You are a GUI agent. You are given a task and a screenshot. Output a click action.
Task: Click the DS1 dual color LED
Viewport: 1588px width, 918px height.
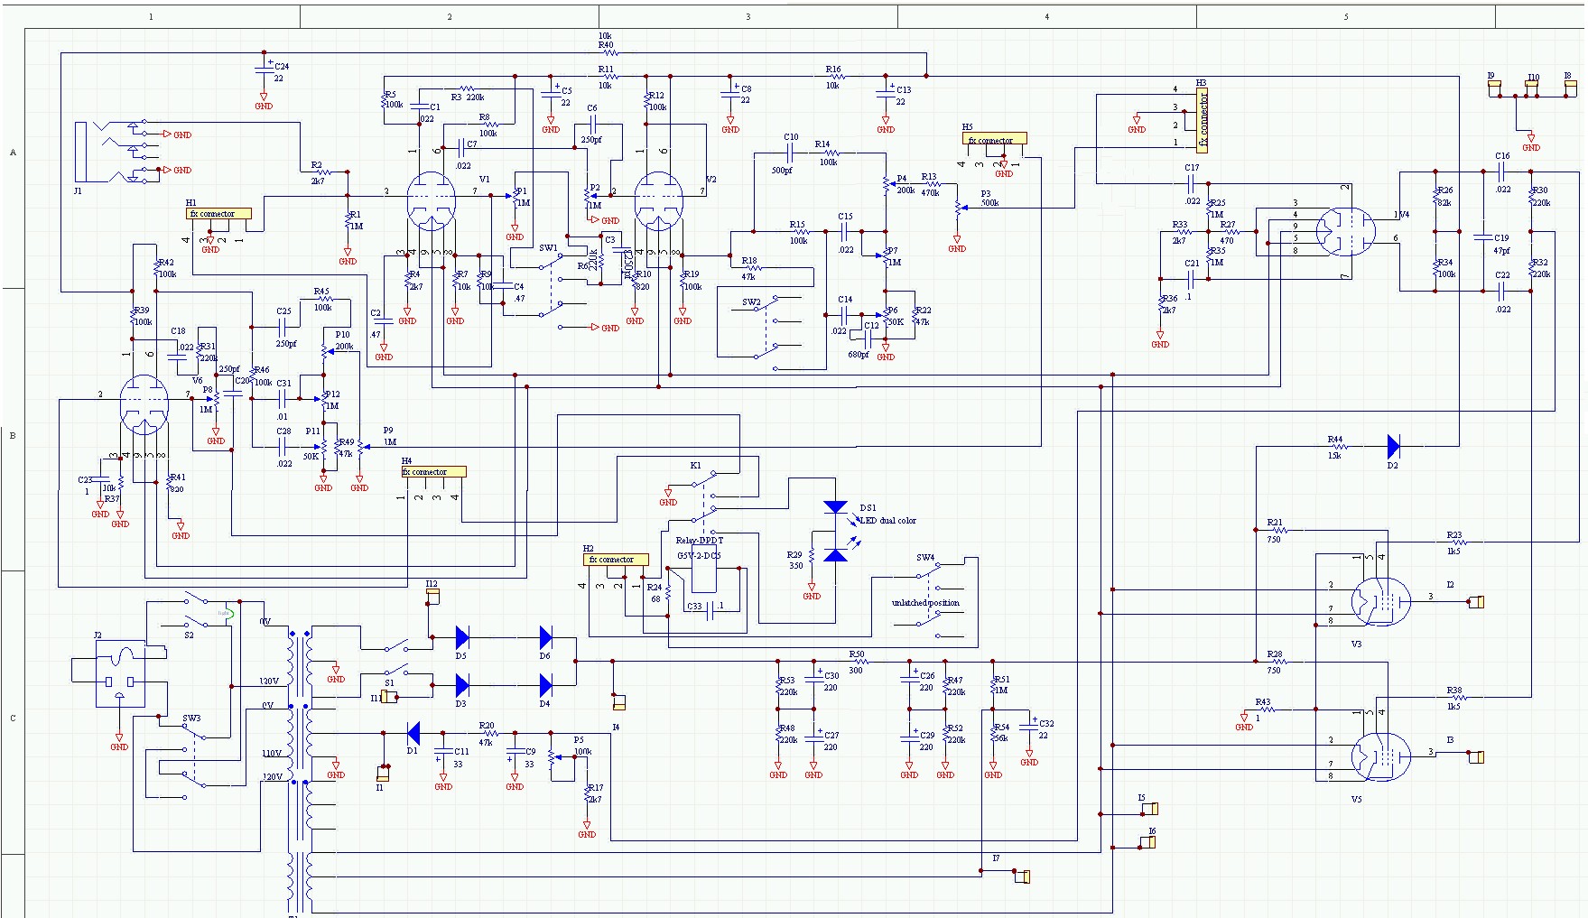point(836,531)
